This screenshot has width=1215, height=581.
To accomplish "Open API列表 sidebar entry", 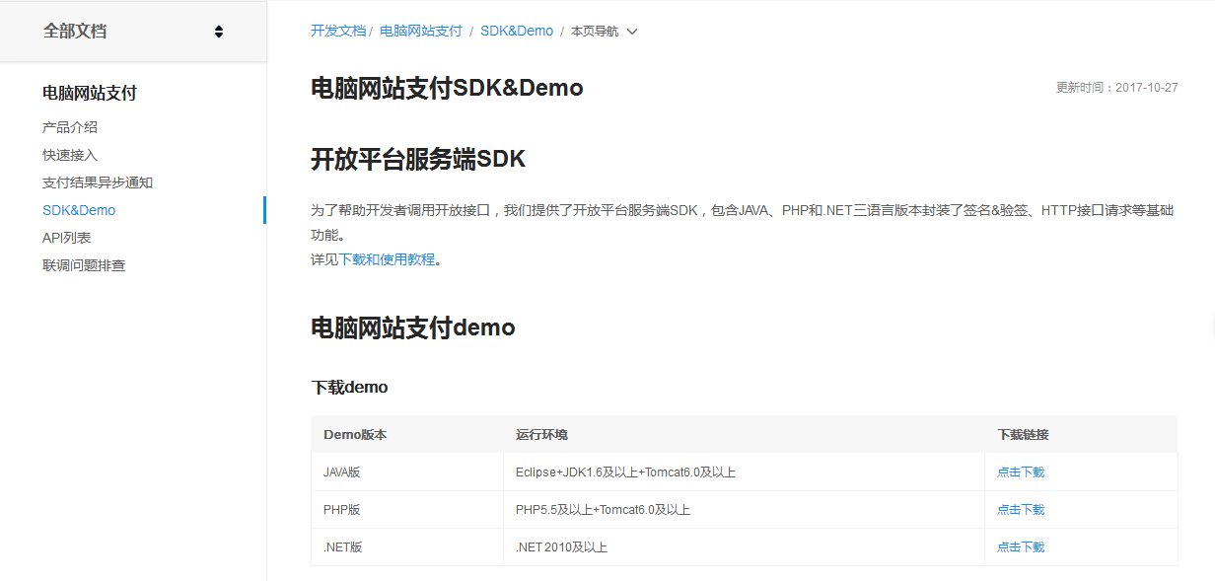I will pyautogui.click(x=67, y=238).
